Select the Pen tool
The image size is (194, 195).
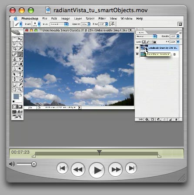point(14,79)
